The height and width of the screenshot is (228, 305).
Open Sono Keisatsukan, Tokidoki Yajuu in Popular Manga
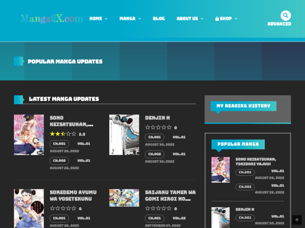256,162
